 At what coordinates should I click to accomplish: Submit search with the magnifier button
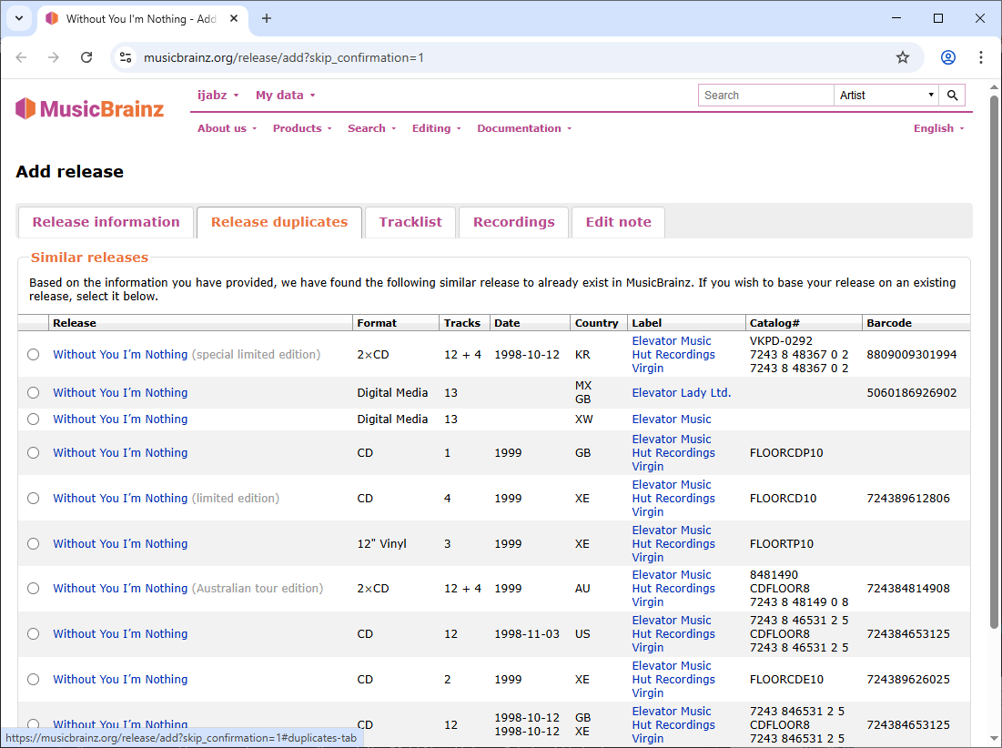[x=952, y=96]
